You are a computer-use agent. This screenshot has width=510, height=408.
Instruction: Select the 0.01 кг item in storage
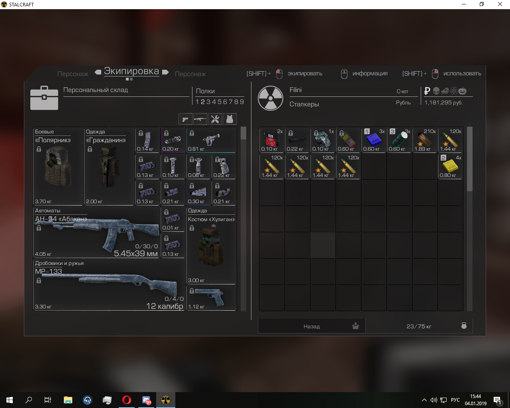click(x=173, y=219)
